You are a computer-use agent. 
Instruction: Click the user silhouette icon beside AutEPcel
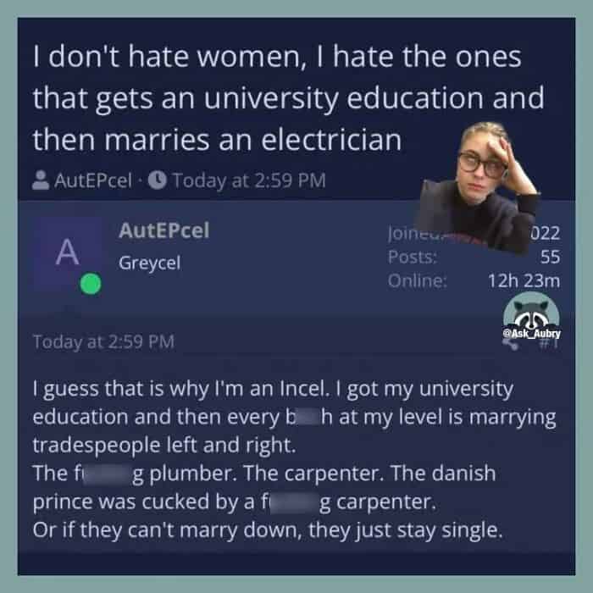(41, 180)
